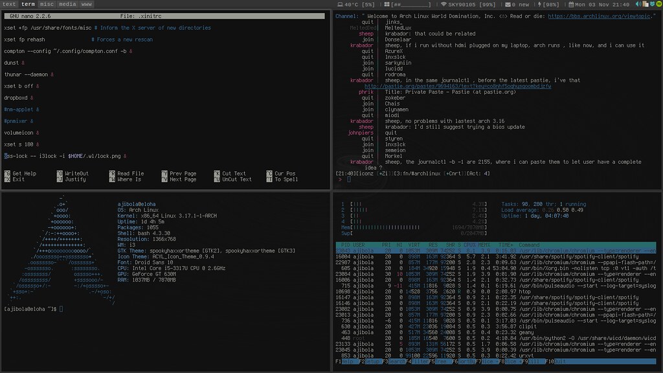Open the pastie.org paste link in chat

457,86
